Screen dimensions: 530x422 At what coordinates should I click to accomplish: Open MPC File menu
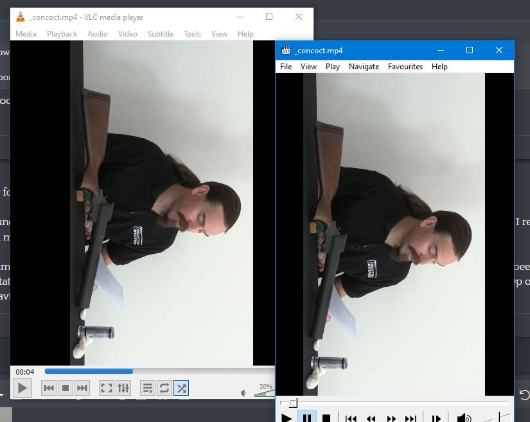[x=286, y=67]
